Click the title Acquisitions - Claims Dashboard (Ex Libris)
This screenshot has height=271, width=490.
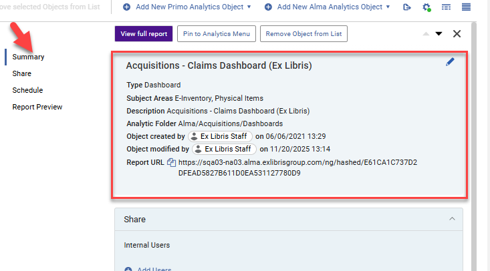coord(219,65)
